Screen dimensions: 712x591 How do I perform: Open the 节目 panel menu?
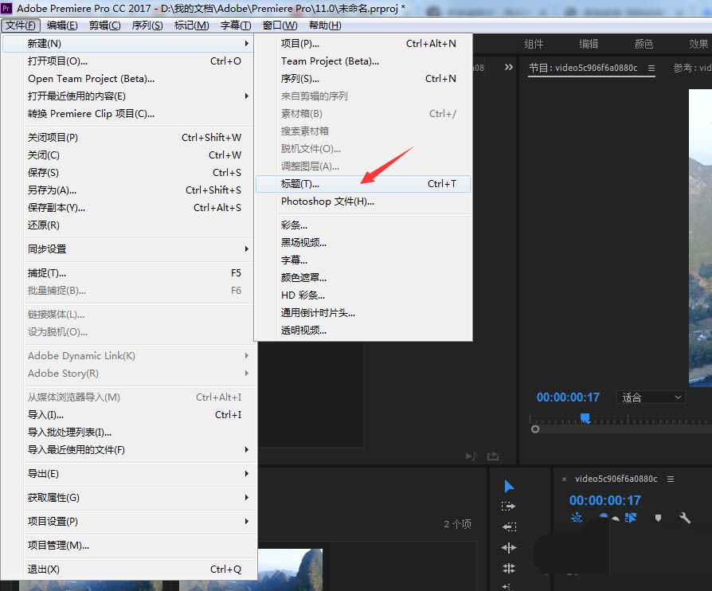[x=651, y=69]
